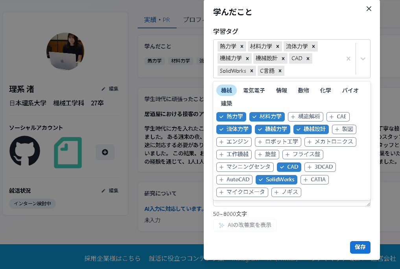Add a new social account

pyautogui.click(x=105, y=152)
